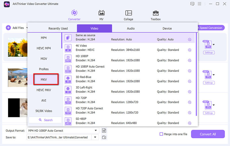Open the save-to folder icon
230x146 pixels.
(104, 137)
